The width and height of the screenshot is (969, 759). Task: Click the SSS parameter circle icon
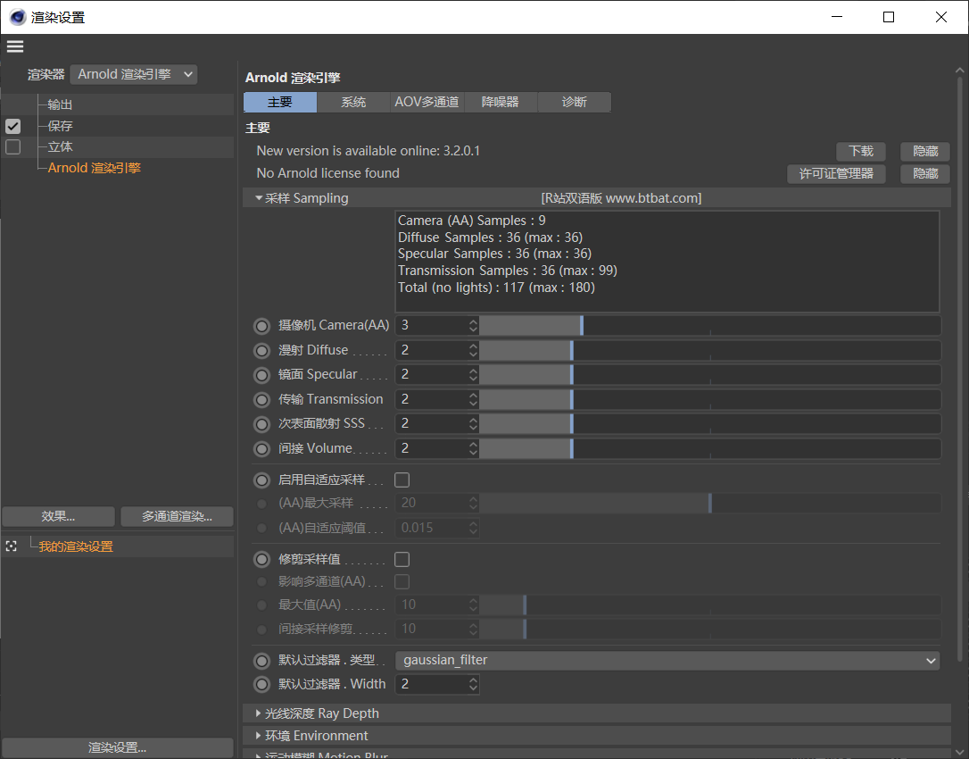point(261,424)
